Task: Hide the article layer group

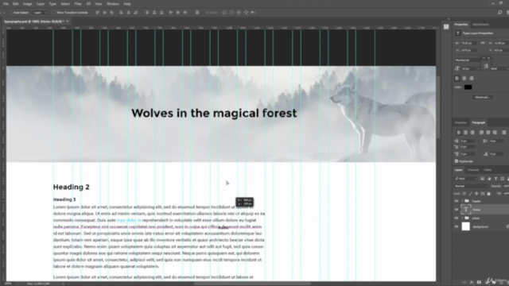Action: [x=457, y=218]
